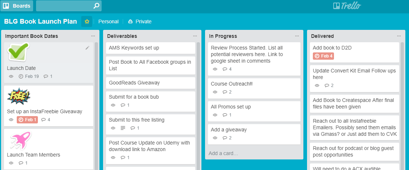The image size is (409, 170).
Task: Open the Boards menu
Action: 17,6
